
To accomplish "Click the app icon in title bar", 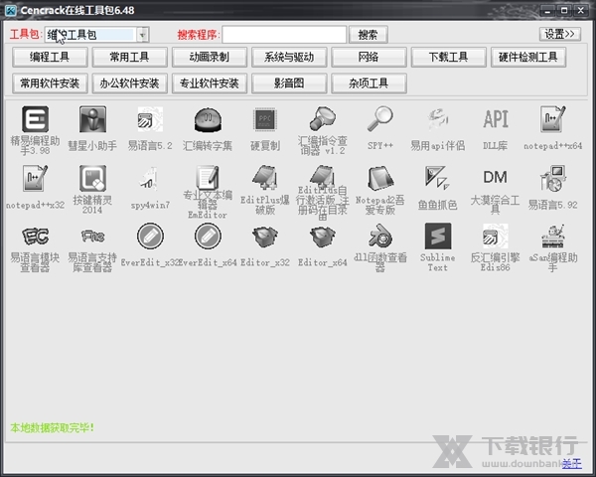I will point(11,10).
